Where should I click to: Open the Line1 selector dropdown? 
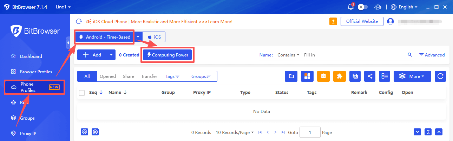[63, 7]
